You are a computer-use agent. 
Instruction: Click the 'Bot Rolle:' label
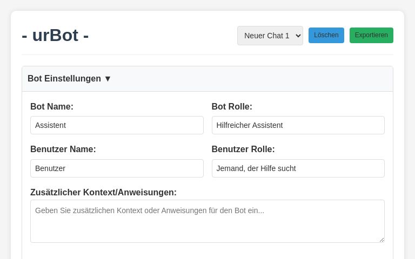click(232, 107)
